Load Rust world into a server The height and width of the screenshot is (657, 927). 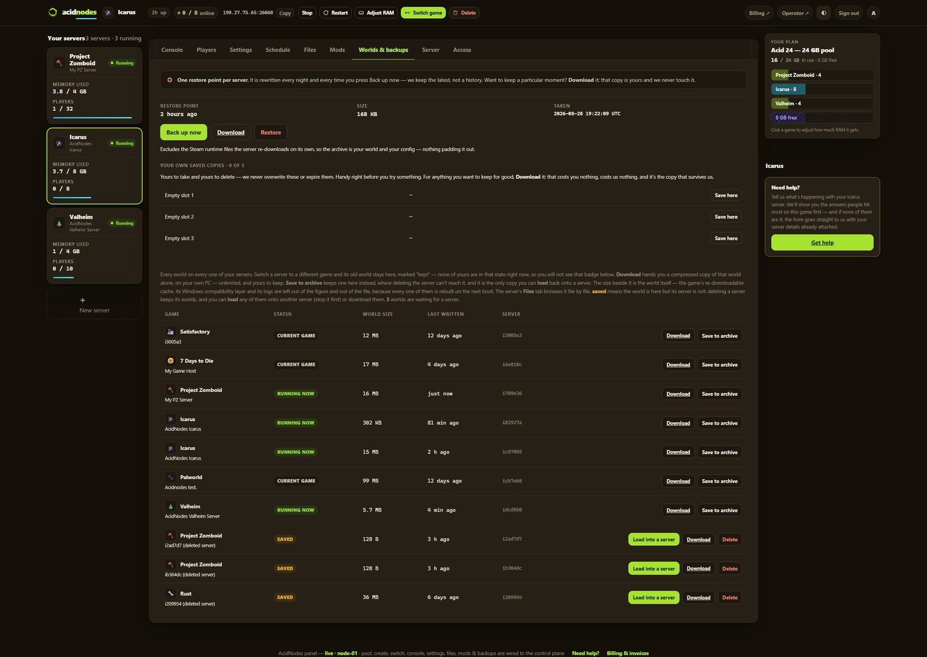[x=654, y=597]
